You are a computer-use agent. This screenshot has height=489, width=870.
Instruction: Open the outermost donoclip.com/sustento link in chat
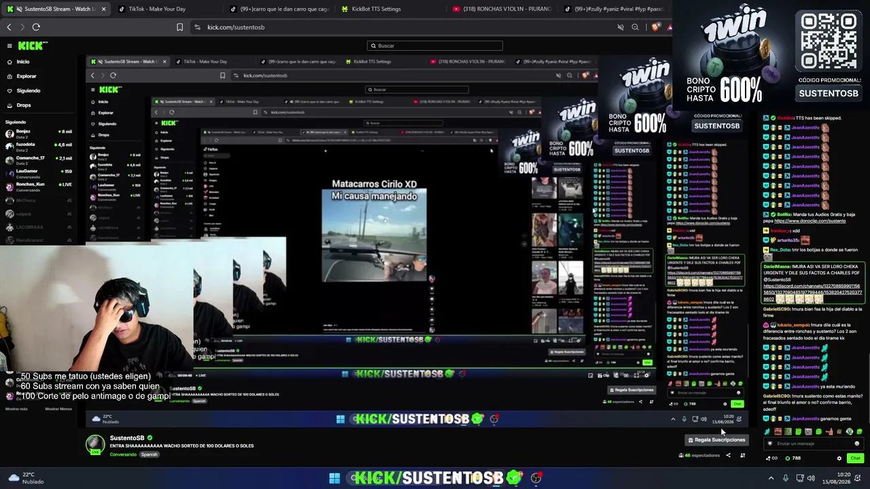tap(810, 221)
